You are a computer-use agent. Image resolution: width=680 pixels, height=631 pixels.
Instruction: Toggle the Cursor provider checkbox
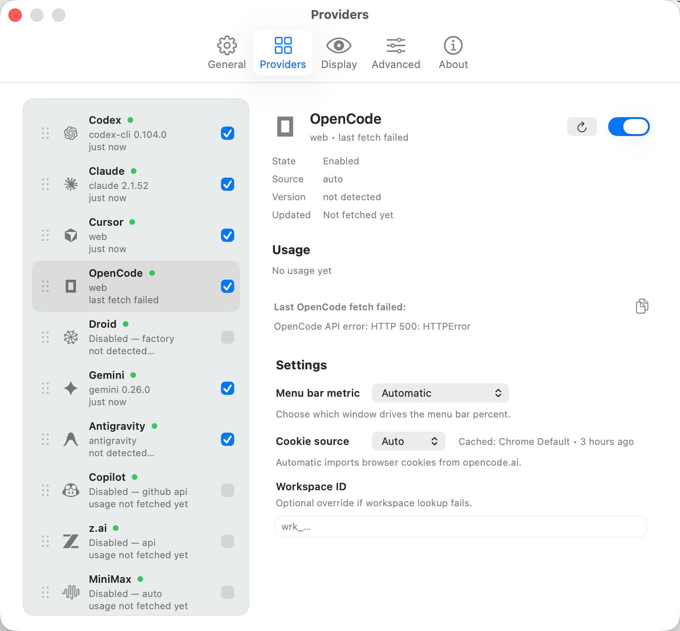228,235
